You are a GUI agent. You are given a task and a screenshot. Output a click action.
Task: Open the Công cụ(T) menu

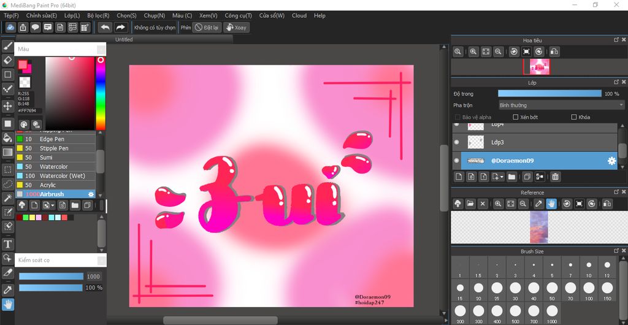tap(239, 15)
